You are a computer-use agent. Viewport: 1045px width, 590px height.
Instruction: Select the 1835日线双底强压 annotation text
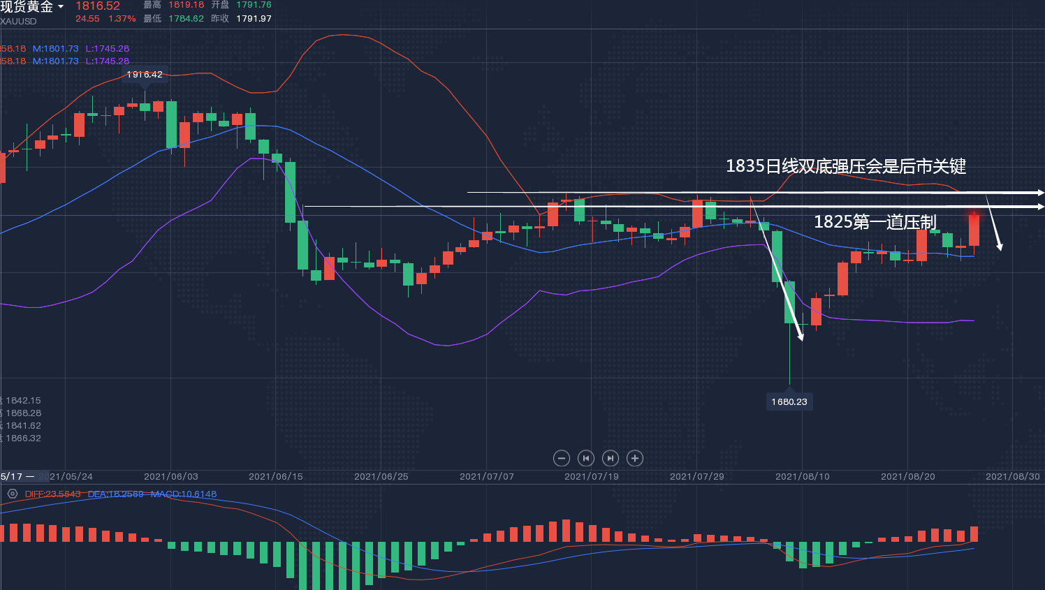pos(845,166)
